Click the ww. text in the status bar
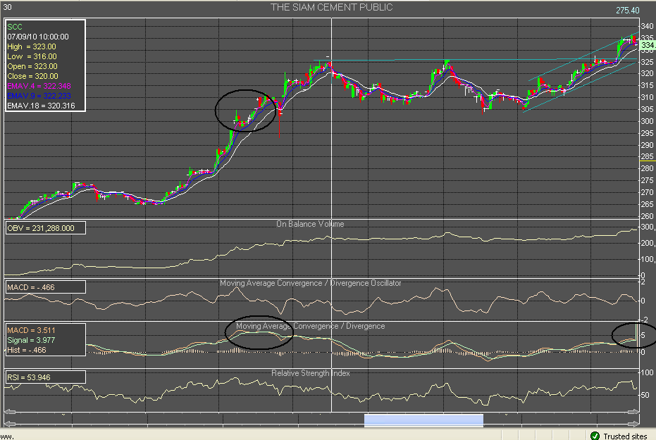The image size is (656, 440). tap(7, 436)
